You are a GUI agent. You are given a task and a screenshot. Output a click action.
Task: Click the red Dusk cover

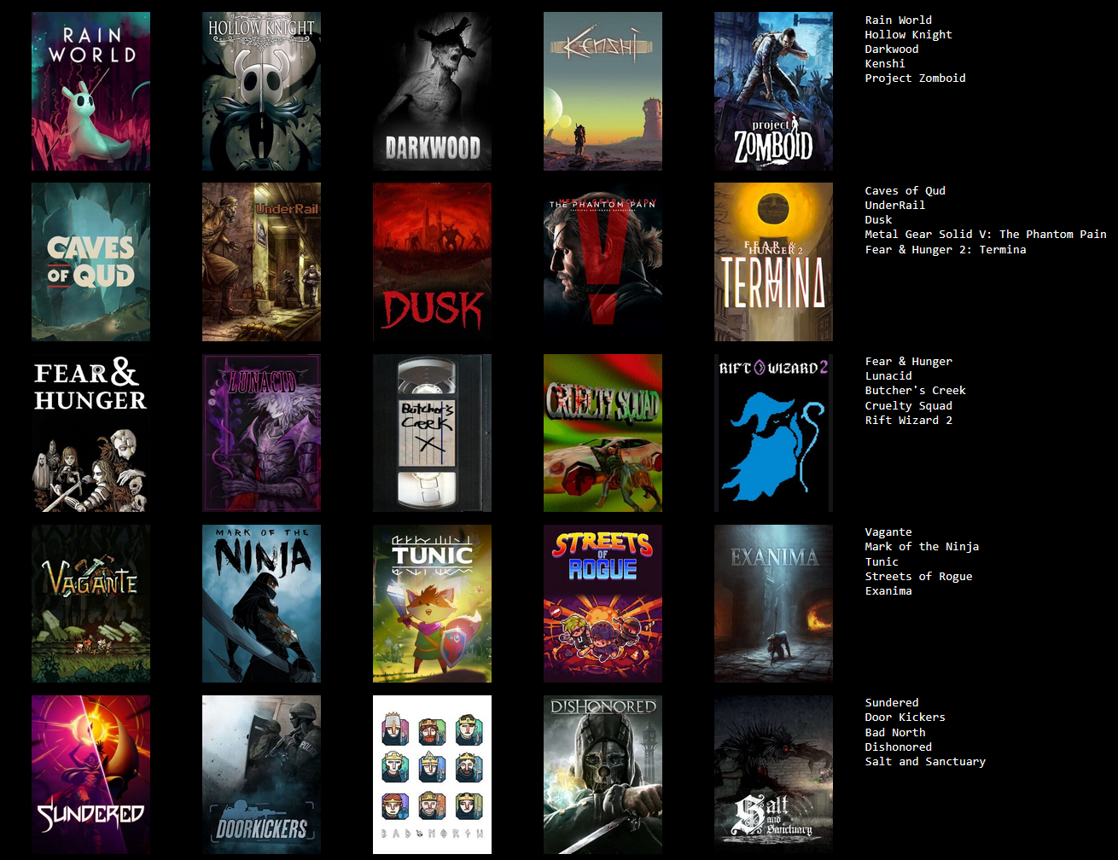(432, 262)
